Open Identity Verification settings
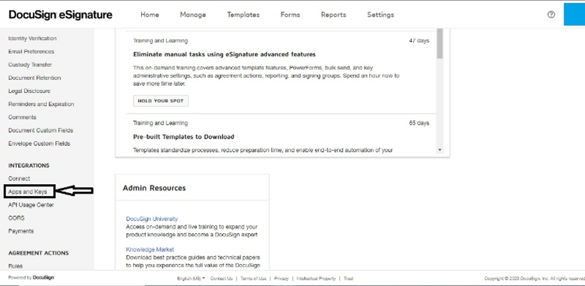585x286 pixels. coord(32,39)
